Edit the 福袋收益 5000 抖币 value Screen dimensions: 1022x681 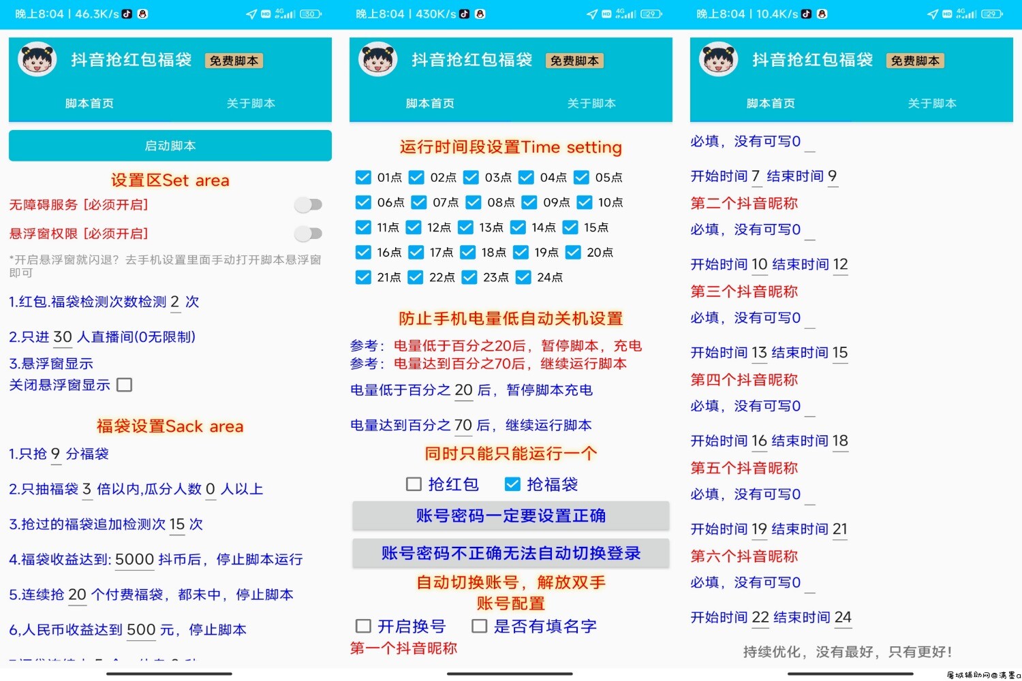pyautogui.click(x=135, y=560)
